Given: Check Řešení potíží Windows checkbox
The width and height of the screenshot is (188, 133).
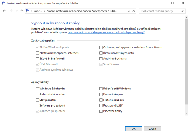Looking at the screenshot, I should point(101,89).
